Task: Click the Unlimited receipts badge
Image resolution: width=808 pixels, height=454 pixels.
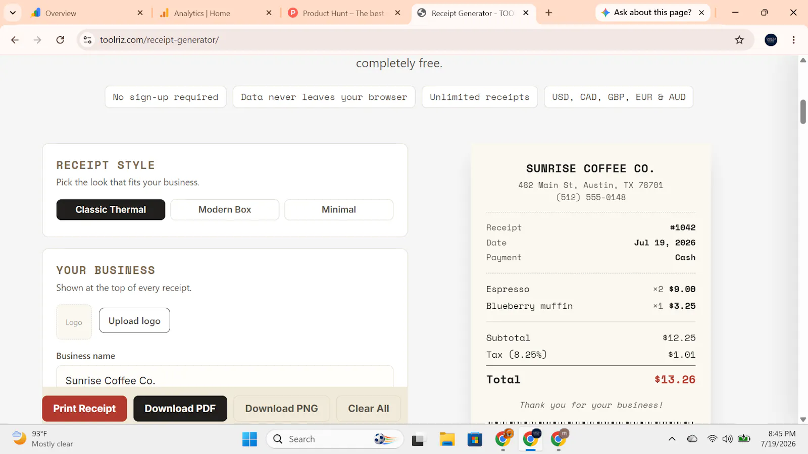Action: [x=480, y=97]
